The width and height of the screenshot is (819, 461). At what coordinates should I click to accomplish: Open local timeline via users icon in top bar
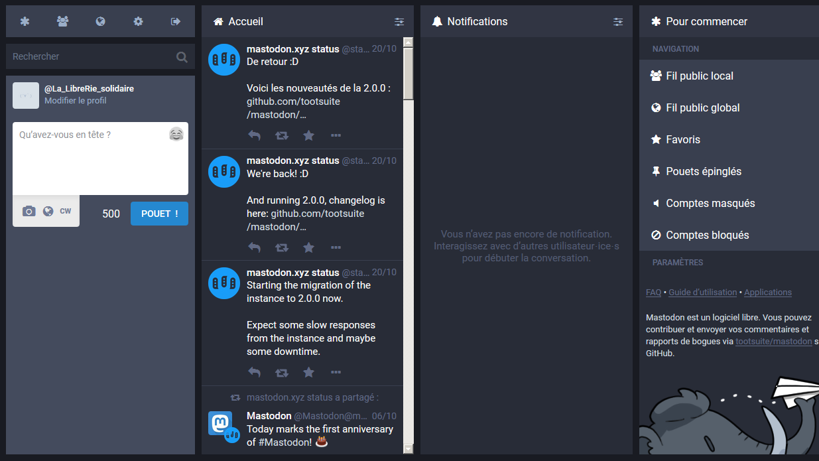click(62, 21)
